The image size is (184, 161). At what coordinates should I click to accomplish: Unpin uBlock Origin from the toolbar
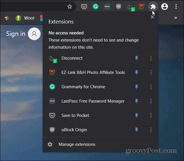[137, 130]
